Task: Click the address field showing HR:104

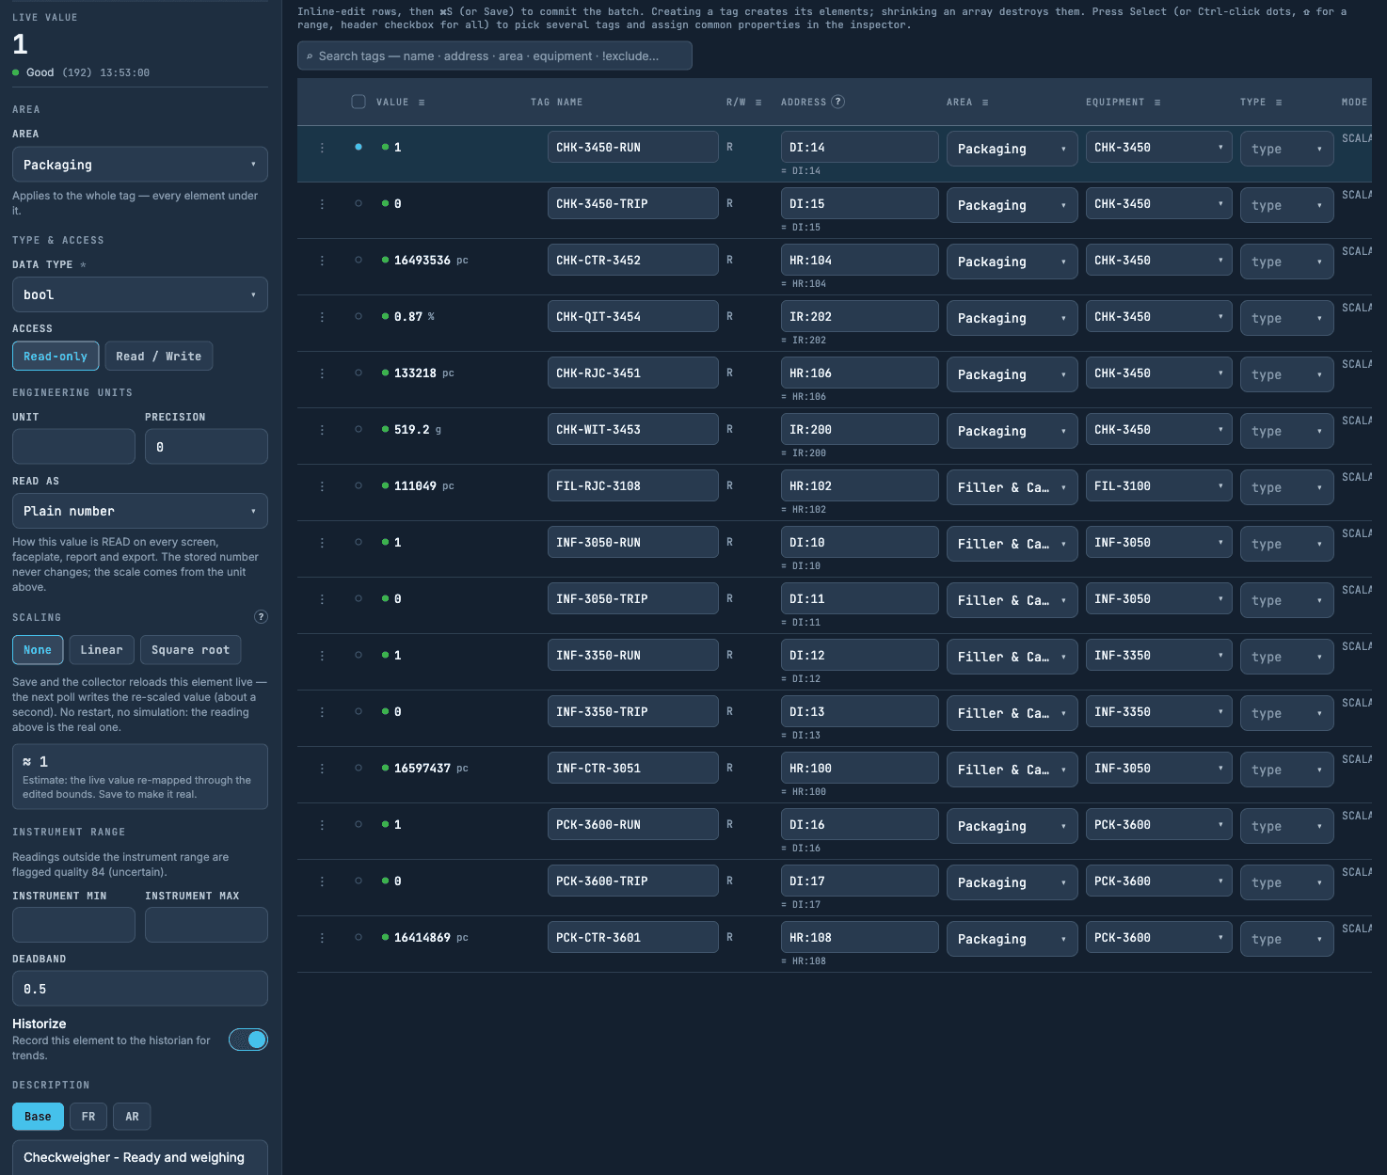Action: pyautogui.click(x=859, y=261)
